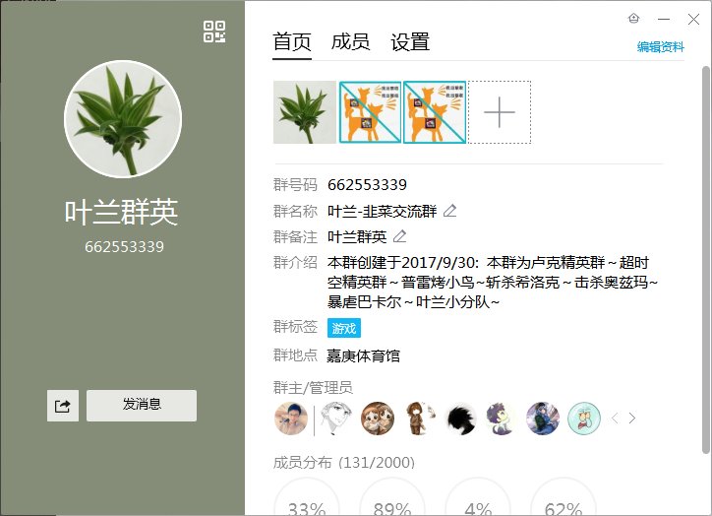This screenshot has width=712, height=516.
Task: Click the group location 嘉庚体育馆
Action: (x=363, y=355)
